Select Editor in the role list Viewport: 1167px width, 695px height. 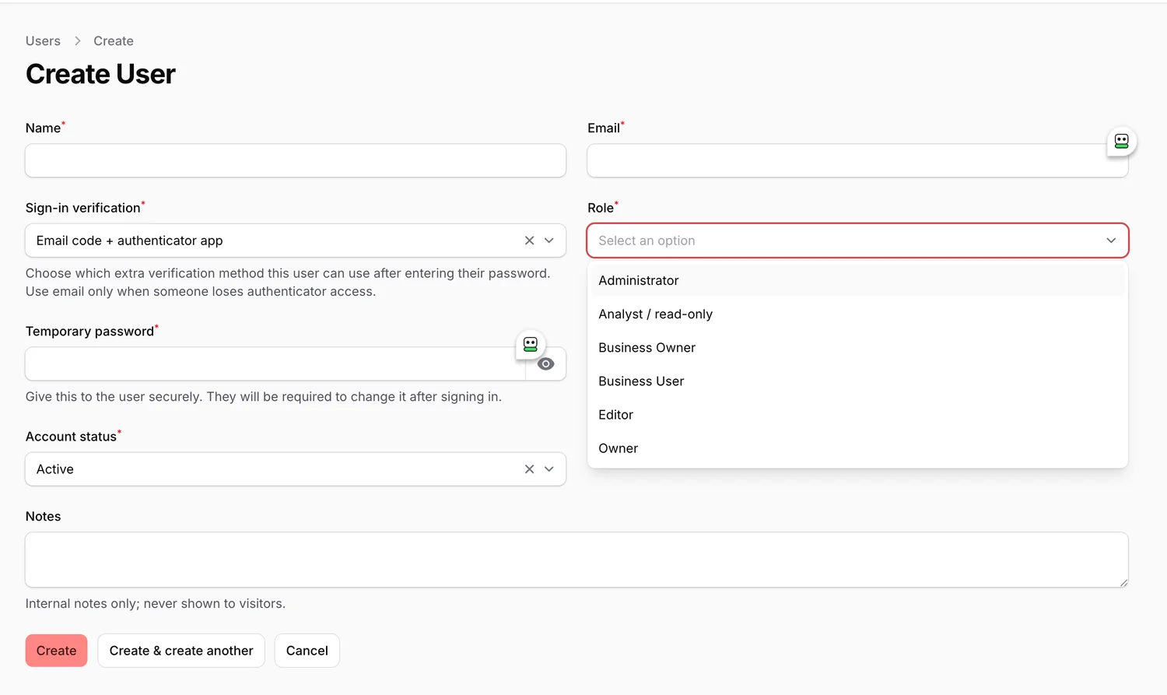pos(857,414)
